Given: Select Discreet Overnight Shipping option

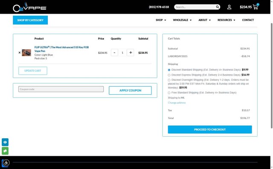Looking at the screenshot, I should [x=169, y=80].
